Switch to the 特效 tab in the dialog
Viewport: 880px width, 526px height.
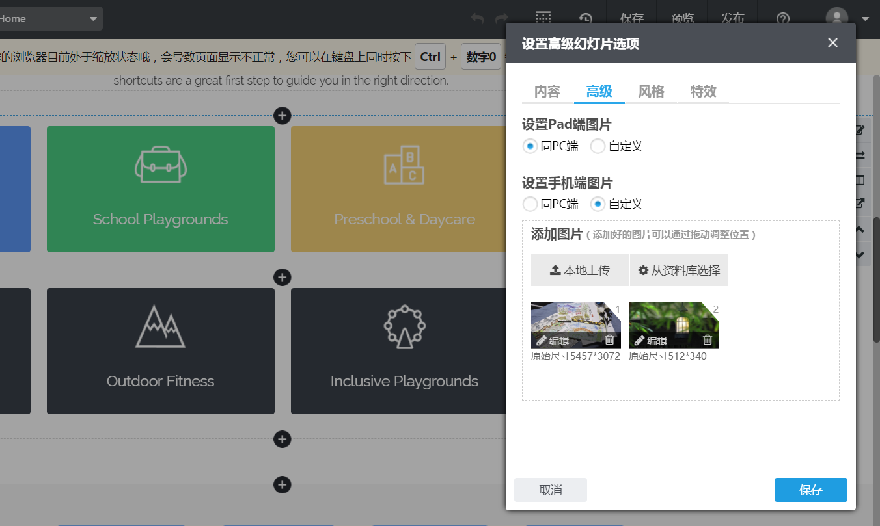coord(703,92)
